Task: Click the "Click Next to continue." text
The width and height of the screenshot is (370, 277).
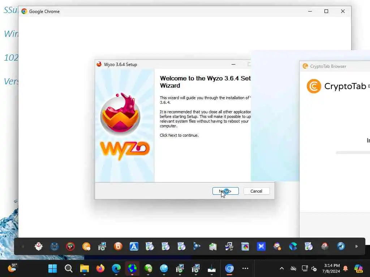Action: tap(179, 135)
